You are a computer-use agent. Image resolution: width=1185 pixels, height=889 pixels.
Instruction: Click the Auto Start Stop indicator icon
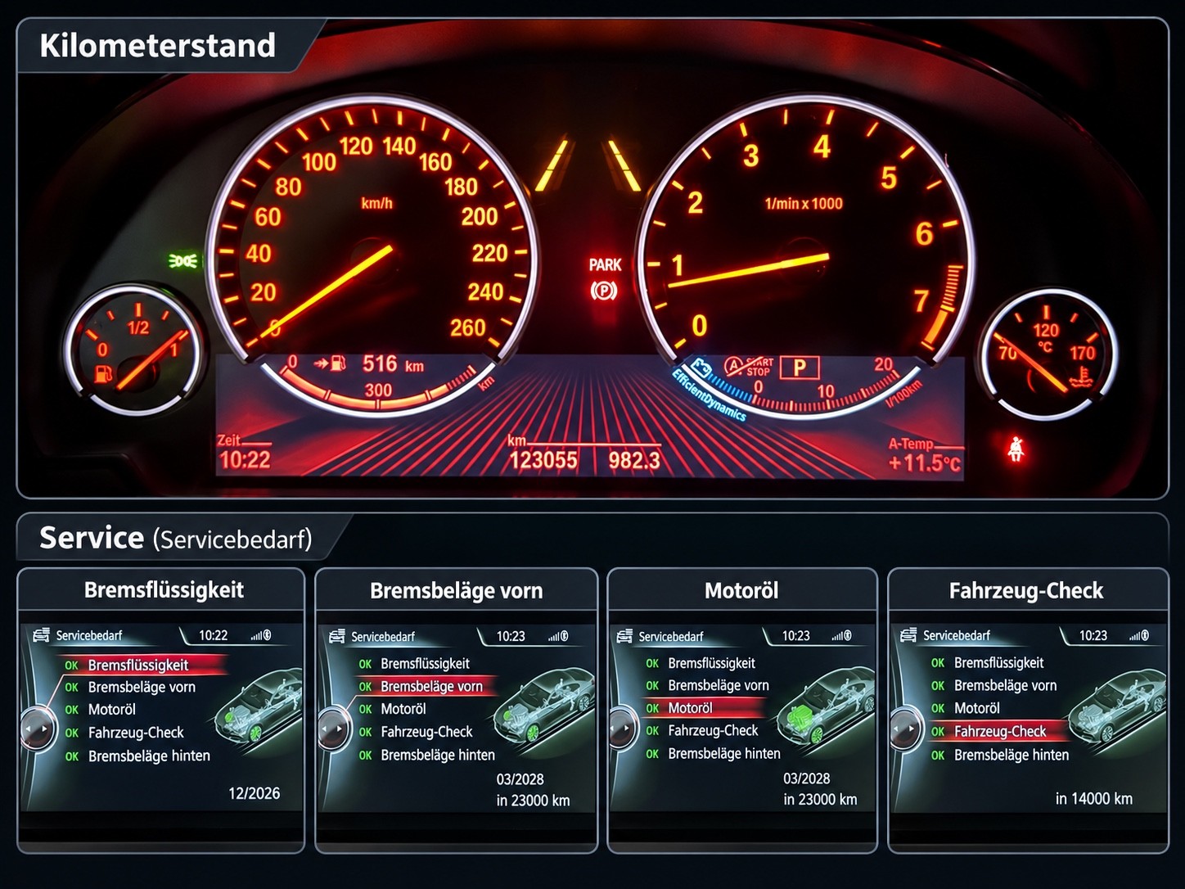[x=749, y=366]
